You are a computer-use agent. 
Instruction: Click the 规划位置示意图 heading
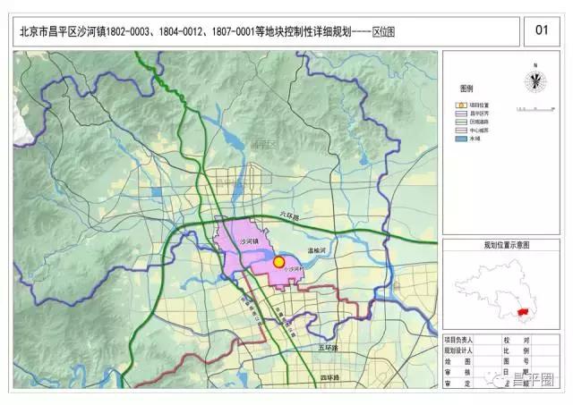point(507,245)
